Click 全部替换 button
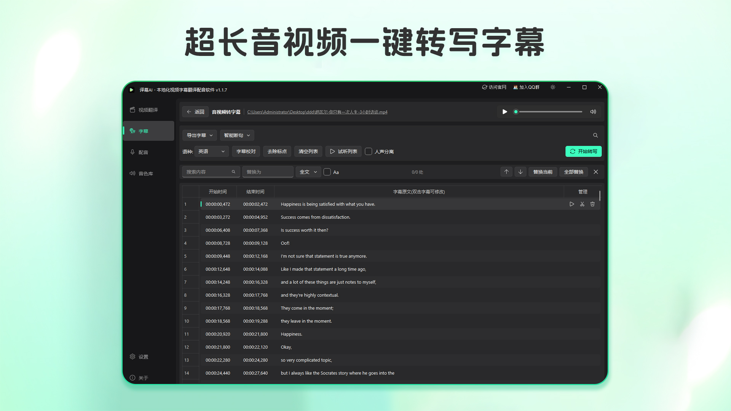 pyautogui.click(x=574, y=172)
